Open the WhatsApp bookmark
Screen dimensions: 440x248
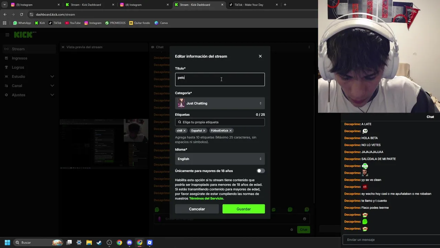click(x=22, y=23)
